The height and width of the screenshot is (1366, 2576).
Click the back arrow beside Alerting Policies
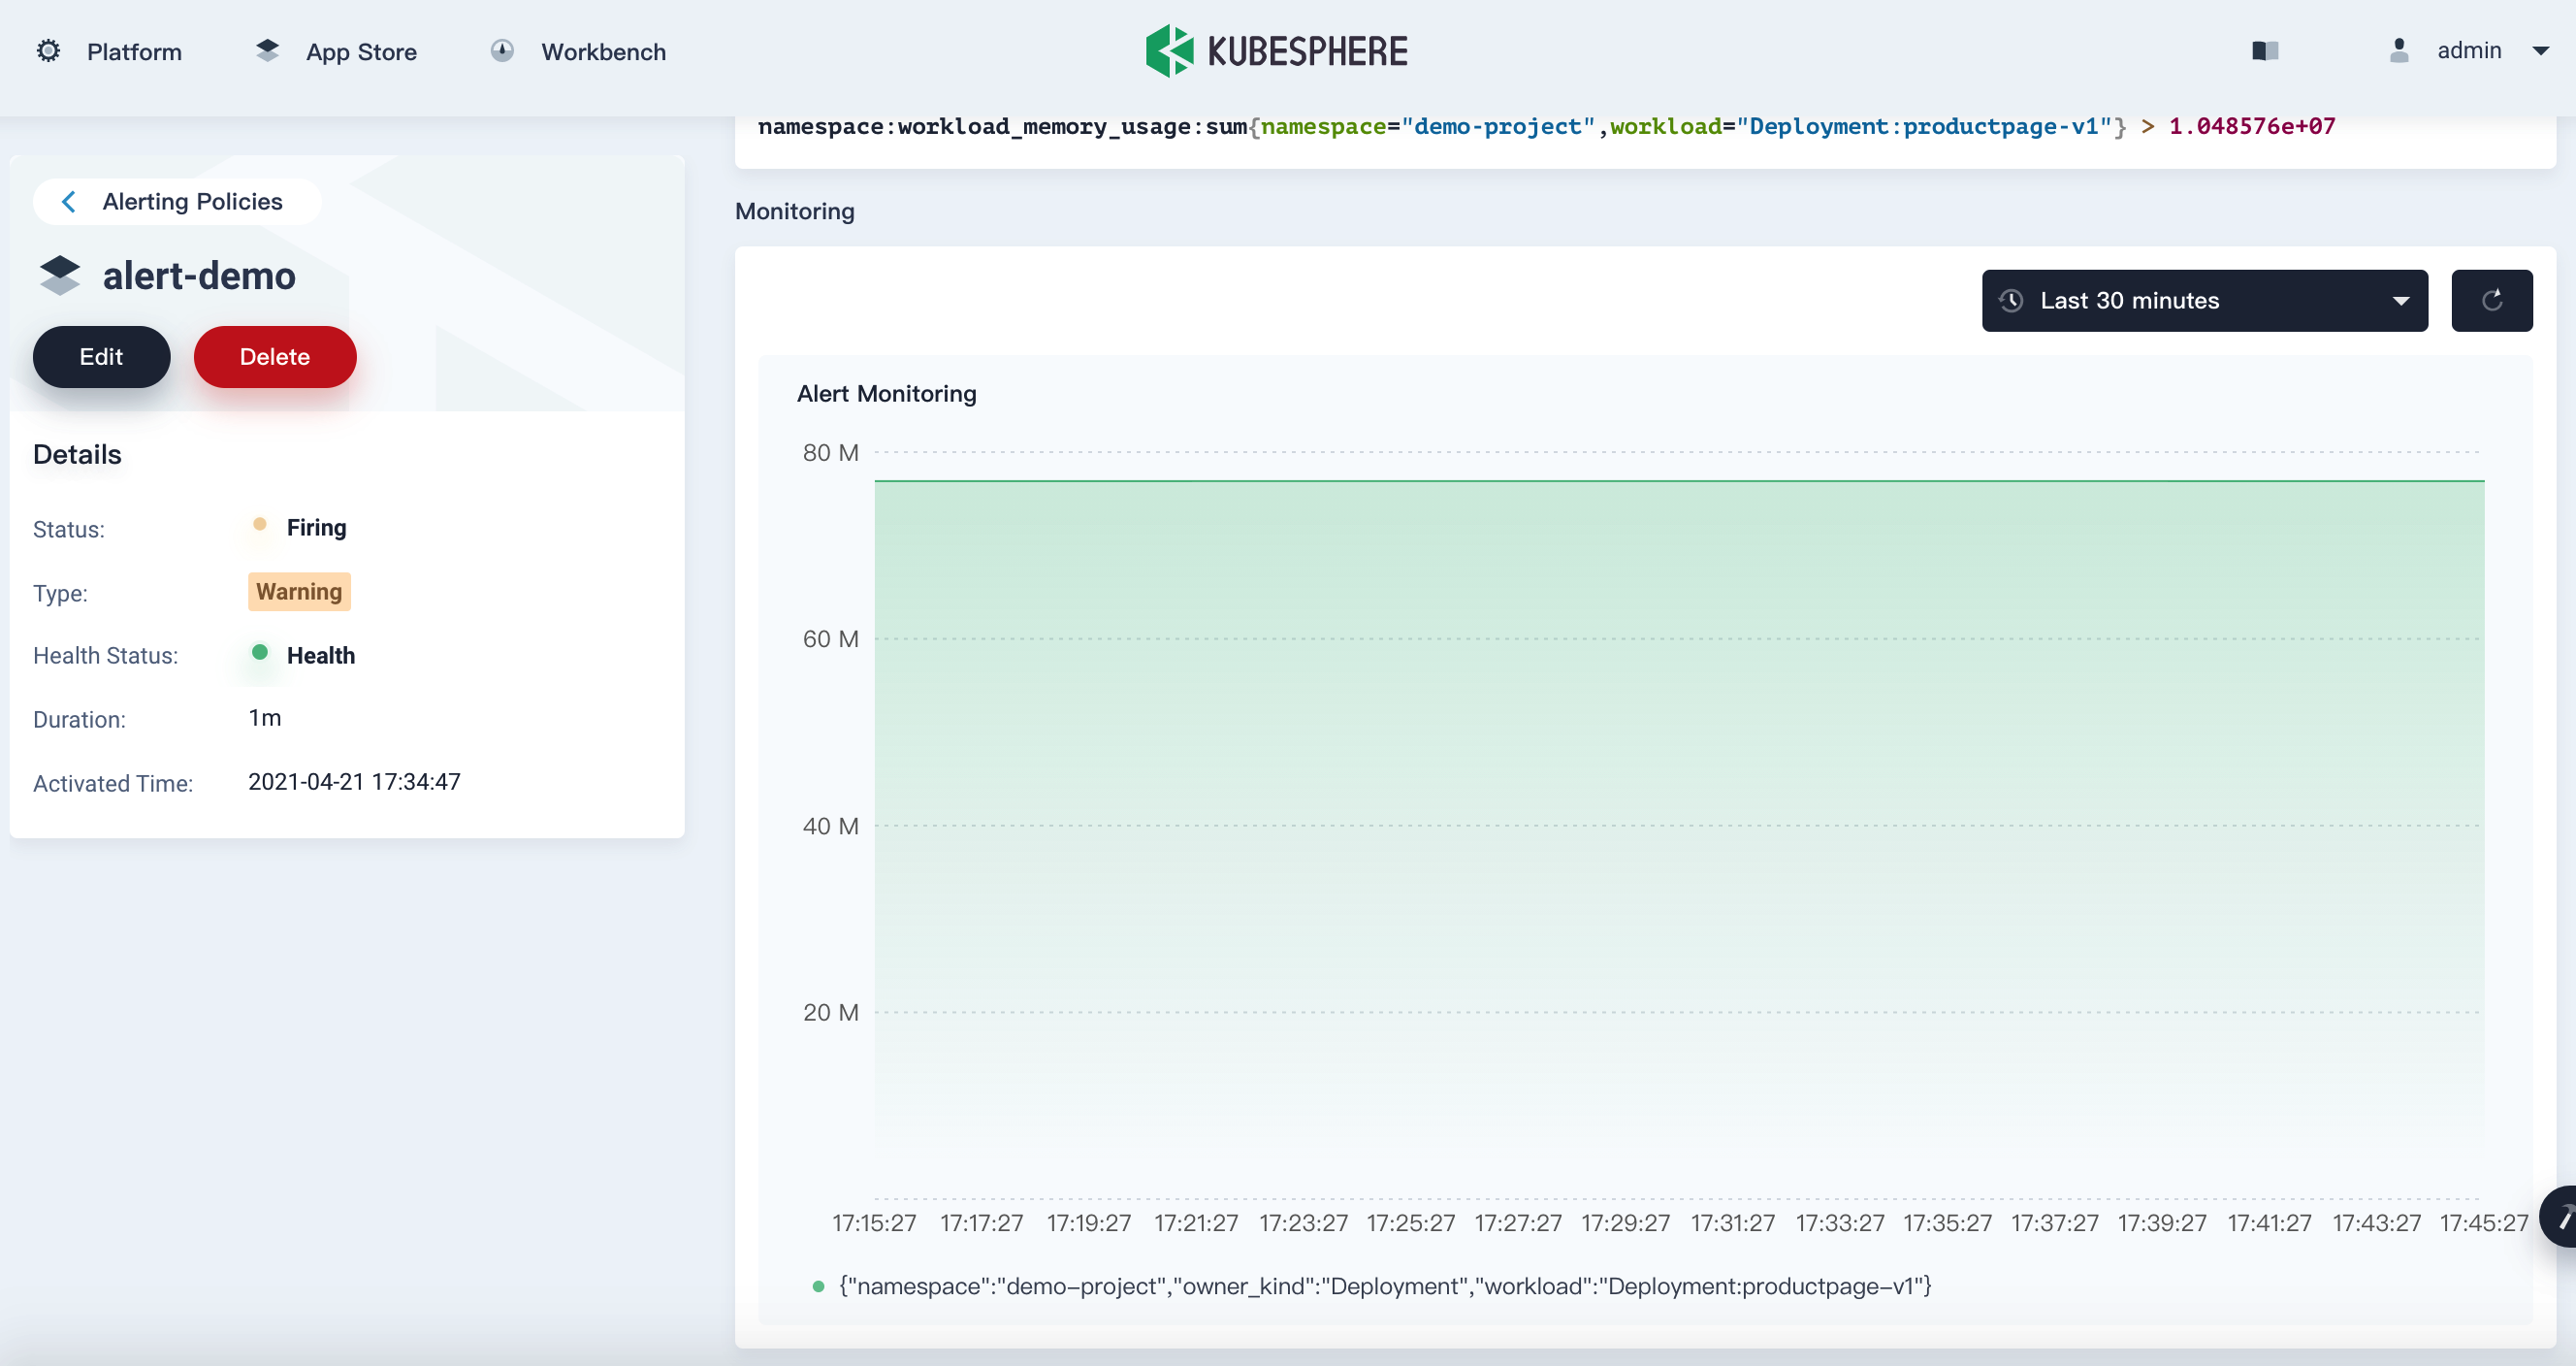tap(69, 201)
